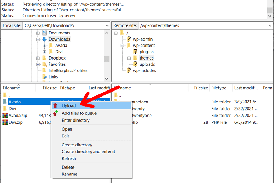274x183 pixels.
Task: Select the Avada.zip archive icon
Action: click(5, 115)
